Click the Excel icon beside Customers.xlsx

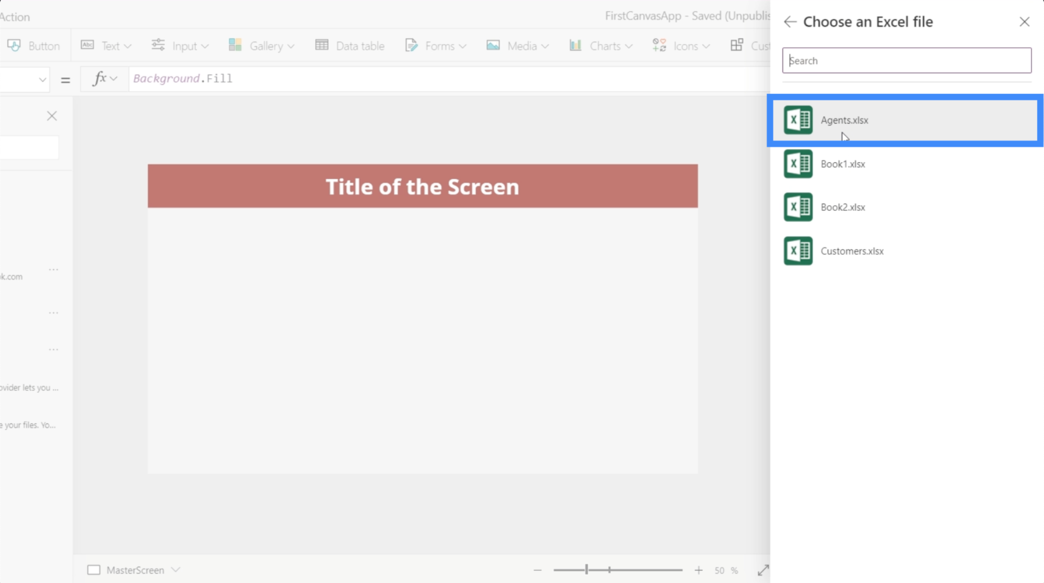tap(798, 251)
